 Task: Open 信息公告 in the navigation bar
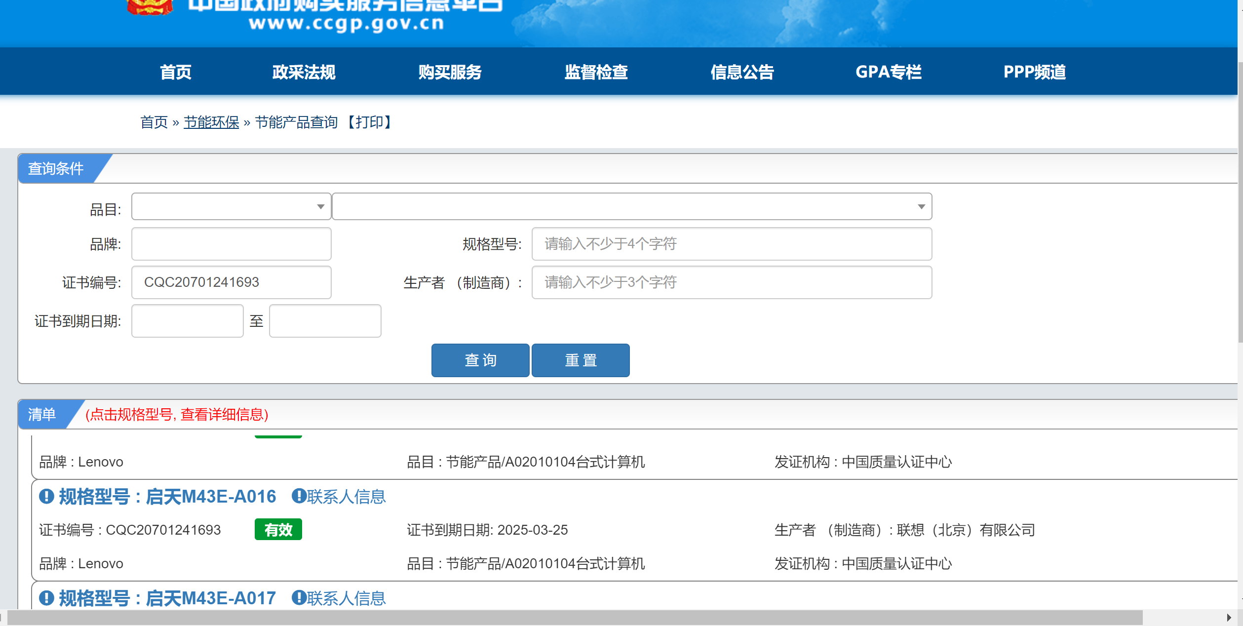pos(742,72)
